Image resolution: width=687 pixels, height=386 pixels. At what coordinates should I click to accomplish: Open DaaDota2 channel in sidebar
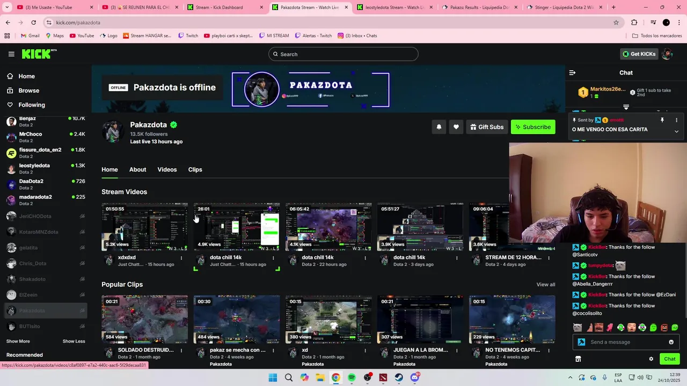pyautogui.click(x=46, y=184)
